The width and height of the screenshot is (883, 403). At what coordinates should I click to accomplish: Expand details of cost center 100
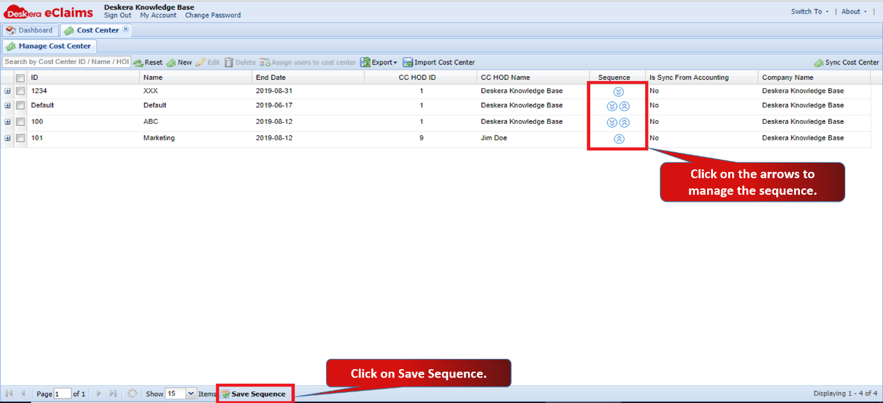pyautogui.click(x=8, y=122)
